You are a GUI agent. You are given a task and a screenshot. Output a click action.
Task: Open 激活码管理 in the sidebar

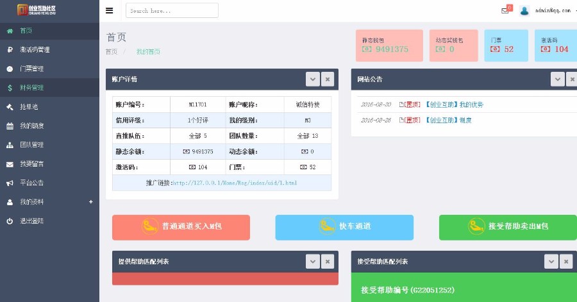coord(49,49)
